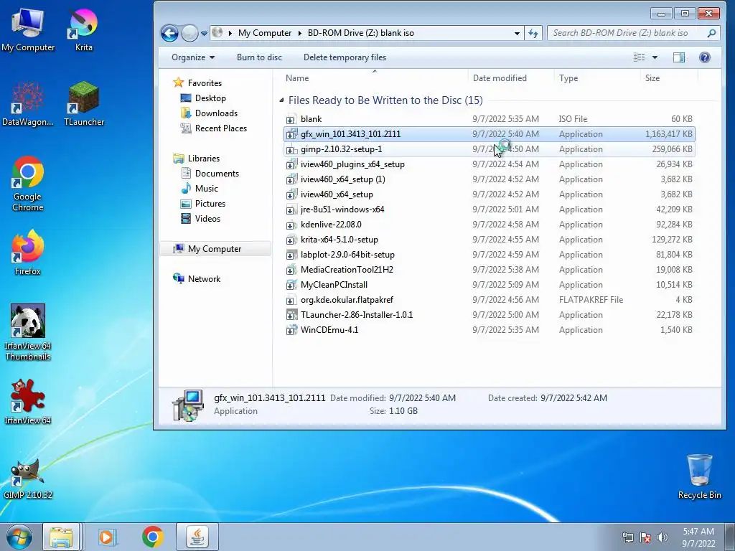This screenshot has height=551, width=735.
Task: Open Explorer help button
Action: [x=705, y=57]
